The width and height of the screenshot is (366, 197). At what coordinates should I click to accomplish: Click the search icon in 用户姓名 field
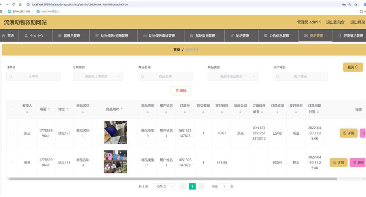[x=278, y=76]
